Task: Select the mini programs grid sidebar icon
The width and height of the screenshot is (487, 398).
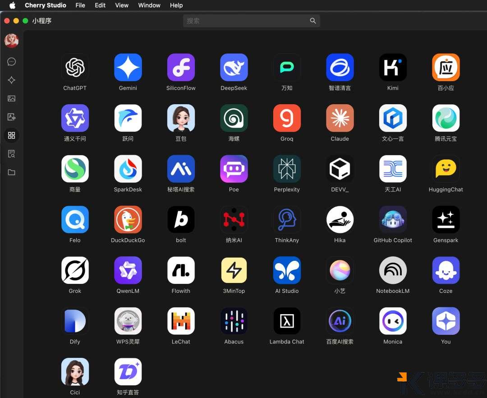Action: click(11, 135)
